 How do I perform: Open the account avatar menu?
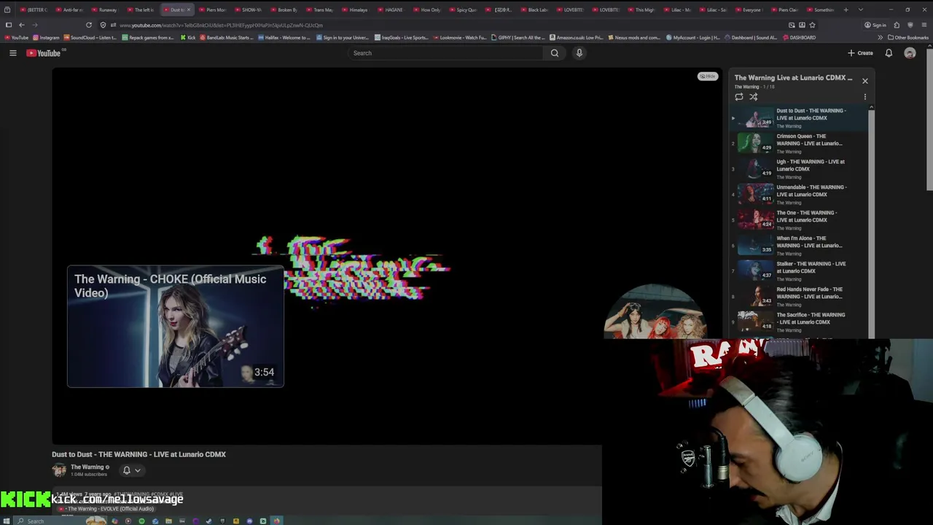click(x=910, y=52)
